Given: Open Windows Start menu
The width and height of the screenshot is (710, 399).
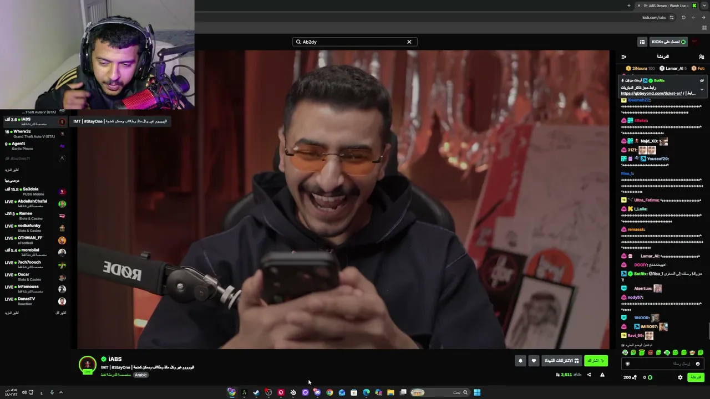Looking at the screenshot, I should point(477,392).
